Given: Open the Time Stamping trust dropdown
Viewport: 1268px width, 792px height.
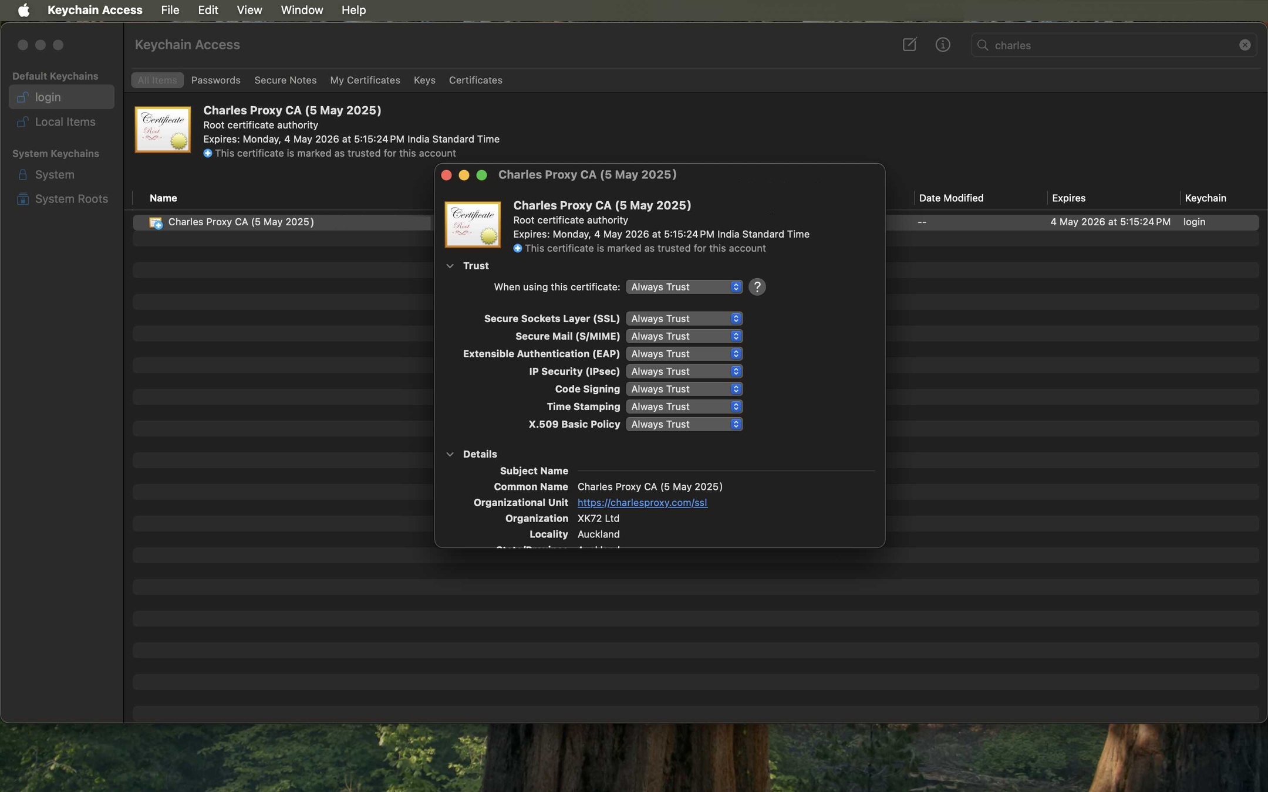Looking at the screenshot, I should [x=684, y=407].
